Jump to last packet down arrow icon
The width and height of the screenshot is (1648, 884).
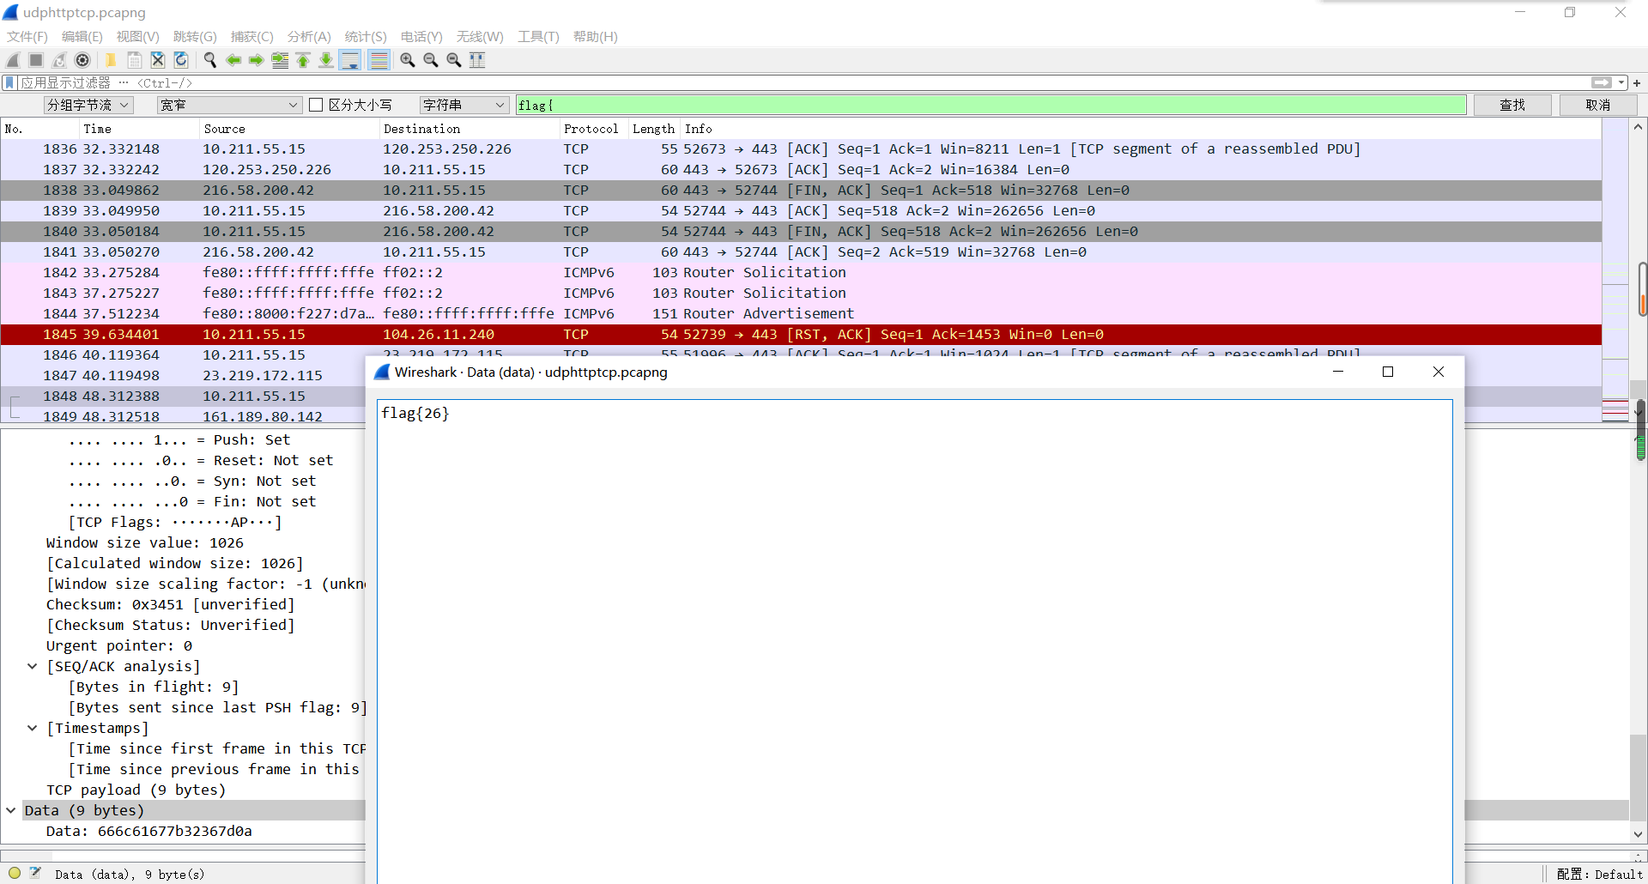(x=326, y=60)
